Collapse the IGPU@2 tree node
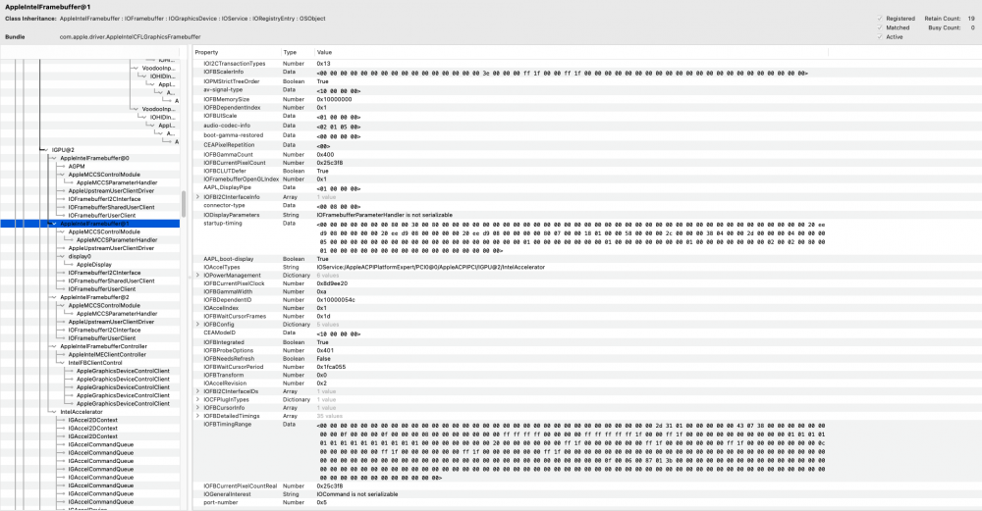This screenshot has height=511, width=982. (x=46, y=150)
